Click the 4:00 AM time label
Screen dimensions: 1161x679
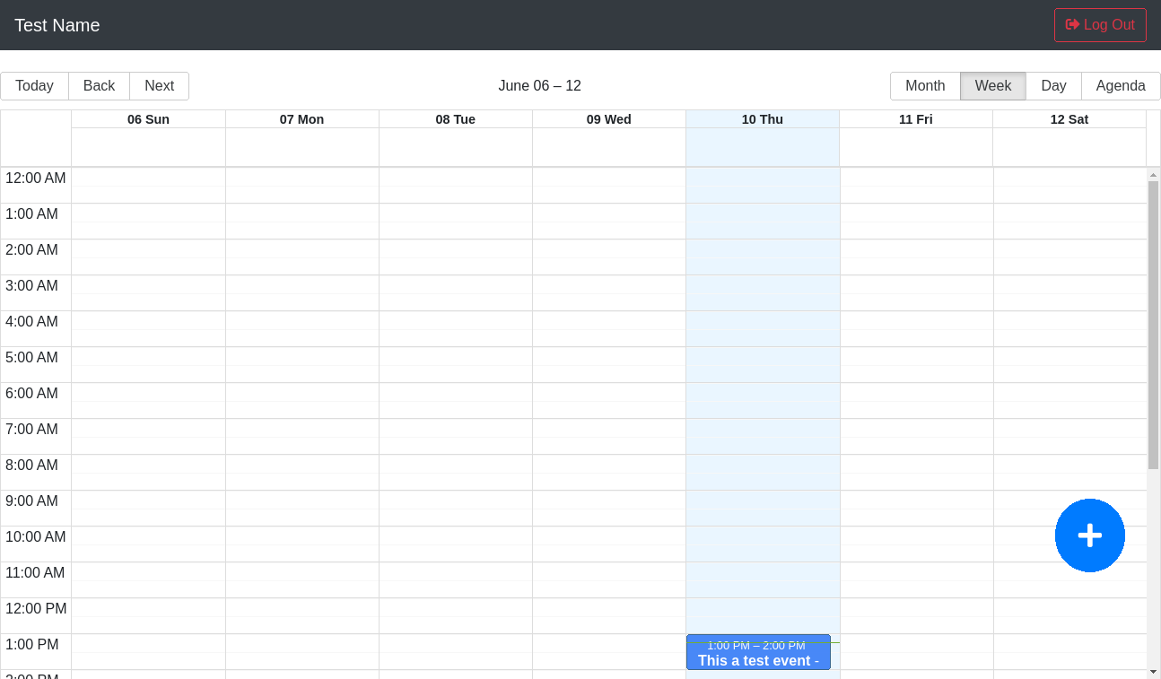point(31,321)
